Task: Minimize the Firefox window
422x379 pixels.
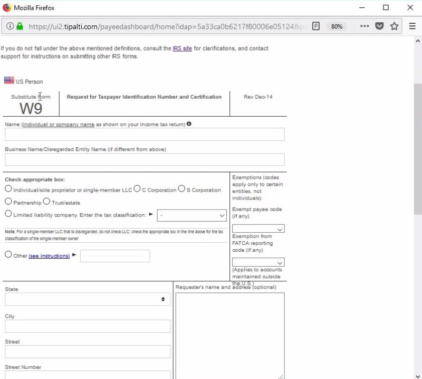Action: pos(362,7)
